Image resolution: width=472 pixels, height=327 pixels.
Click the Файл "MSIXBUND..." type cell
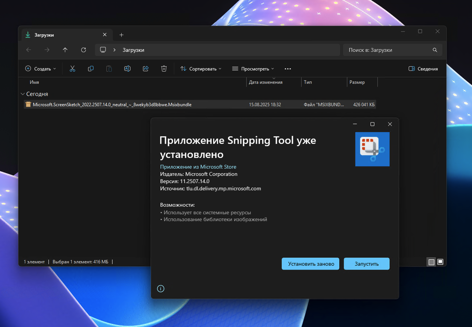pos(324,105)
